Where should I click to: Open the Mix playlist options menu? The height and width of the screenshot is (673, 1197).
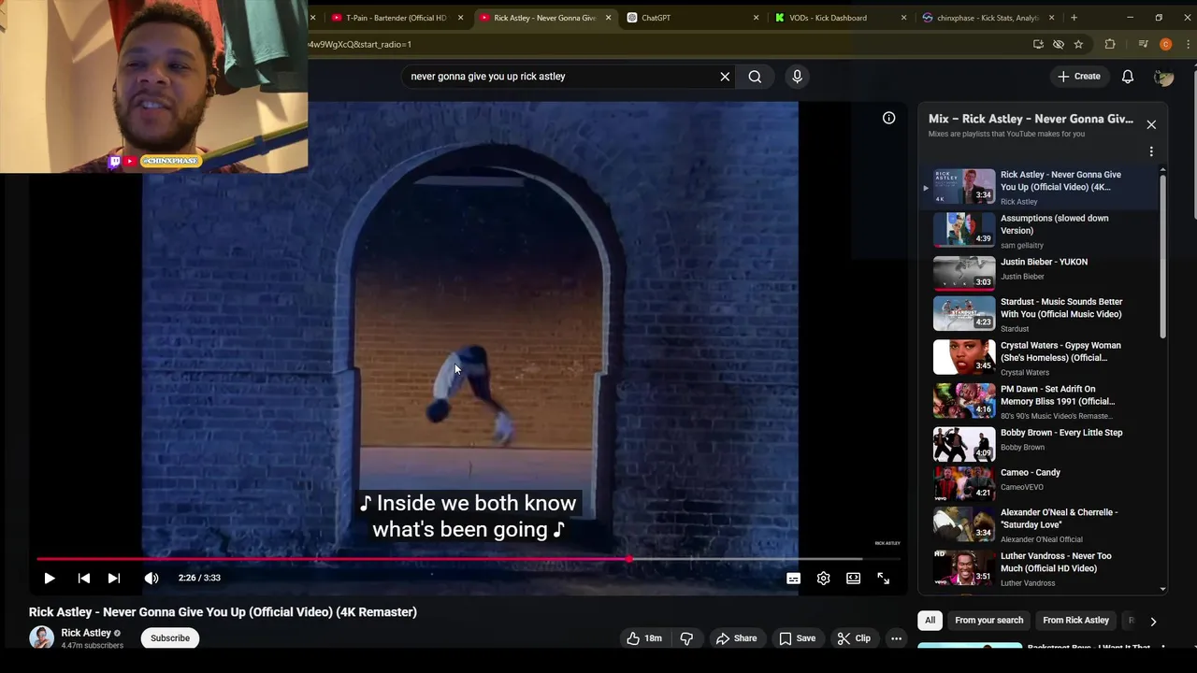1151,151
